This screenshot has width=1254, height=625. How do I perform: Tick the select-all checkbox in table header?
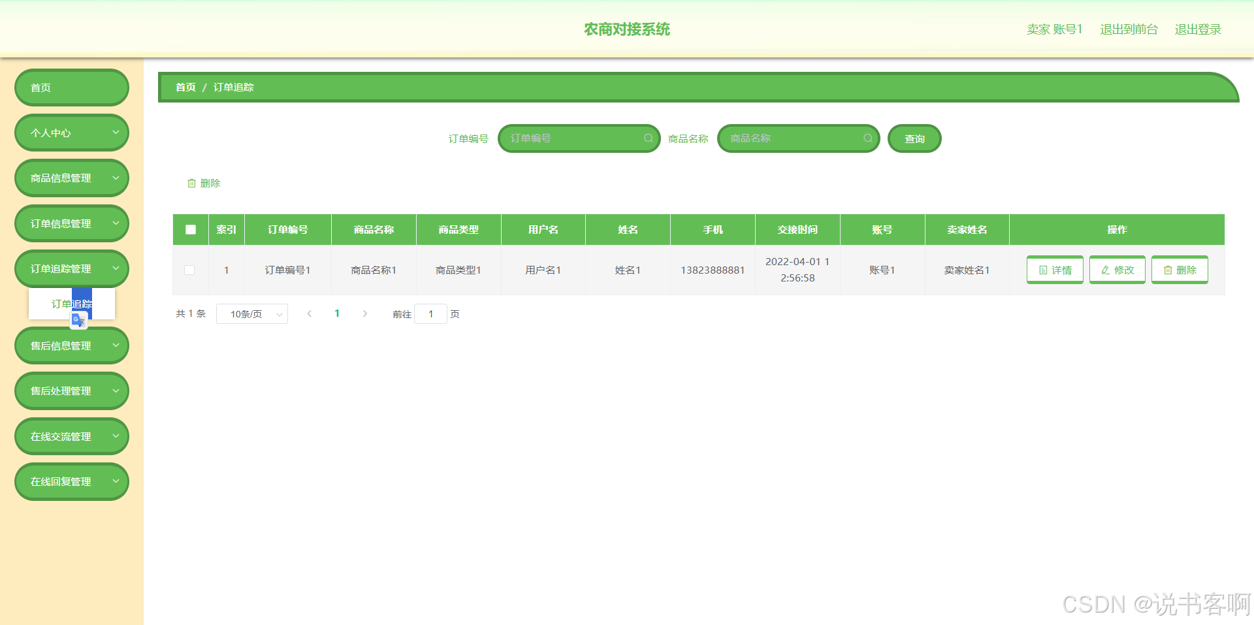pos(191,230)
